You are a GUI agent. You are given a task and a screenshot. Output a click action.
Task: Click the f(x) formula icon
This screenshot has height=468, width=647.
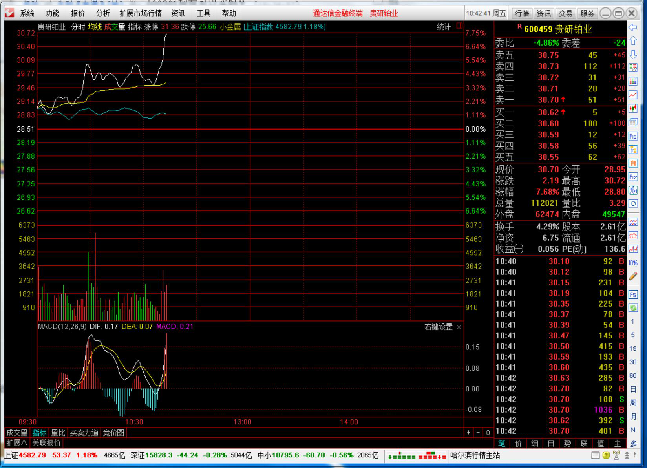(x=633, y=190)
